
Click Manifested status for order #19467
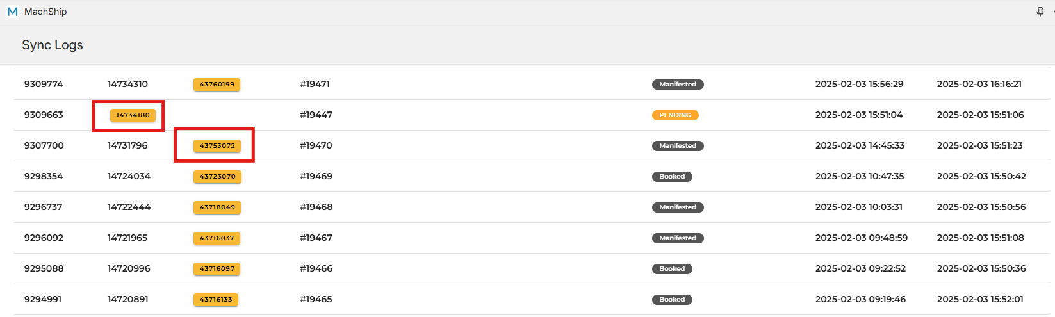pos(678,238)
